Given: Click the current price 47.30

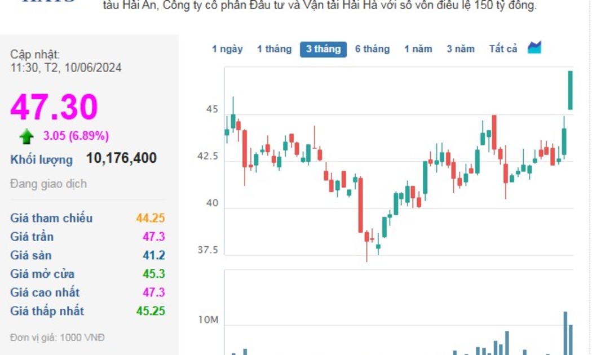Looking at the screenshot, I should [54, 107].
